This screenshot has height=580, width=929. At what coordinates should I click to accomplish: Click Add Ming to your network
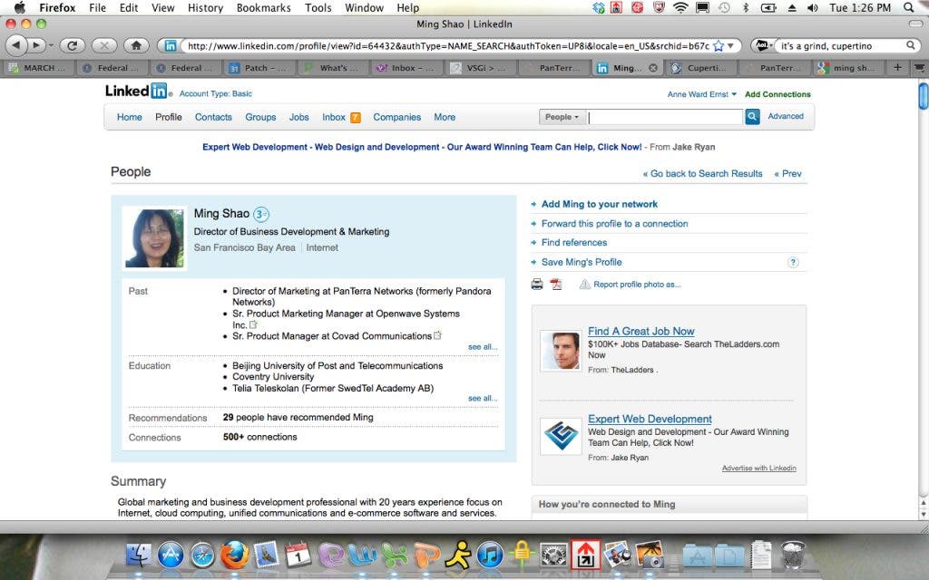pyautogui.click(x=599, y=204)
